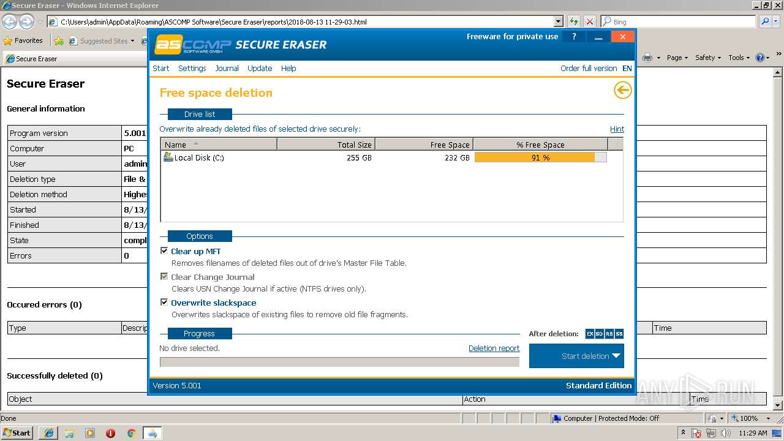Click the Windows Start button
Image resolution: width=784 pixels, height=441 pixels.
point(17,433)
